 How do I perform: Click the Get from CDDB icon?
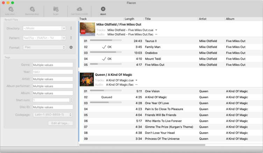pyautogui.click(x=79, y=9)
